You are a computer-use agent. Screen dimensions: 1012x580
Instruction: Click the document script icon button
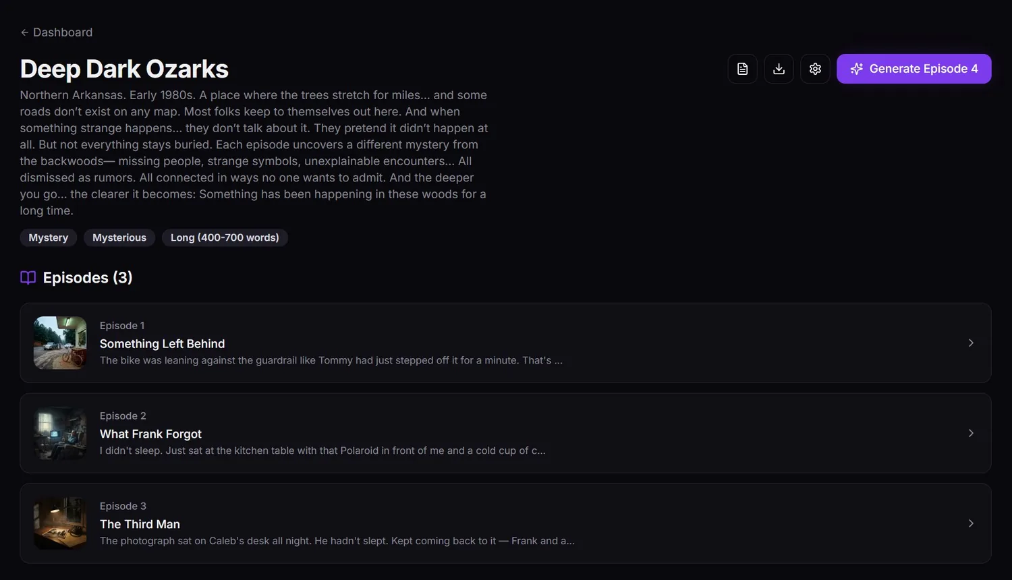pyautogui.click(x=742, y=69)
